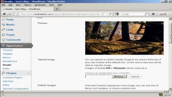
Task: Collapse the Appearance menu arrow
Action: tap(28, 46)
